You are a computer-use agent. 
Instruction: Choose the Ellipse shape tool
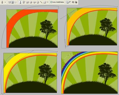pos(34,2)
